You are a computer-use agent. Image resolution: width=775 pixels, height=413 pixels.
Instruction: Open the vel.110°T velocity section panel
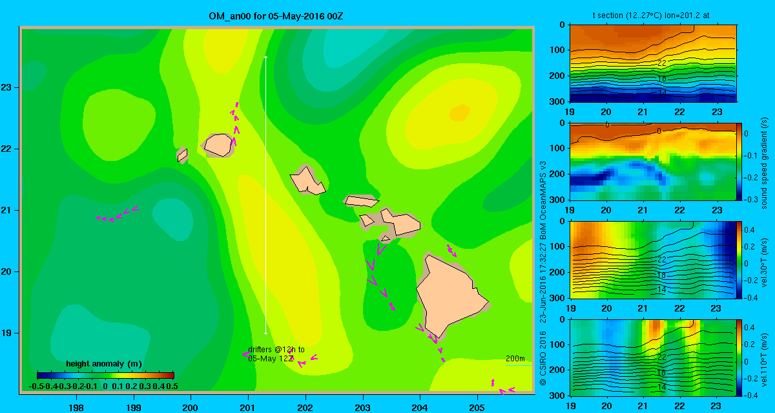[653, 357]
